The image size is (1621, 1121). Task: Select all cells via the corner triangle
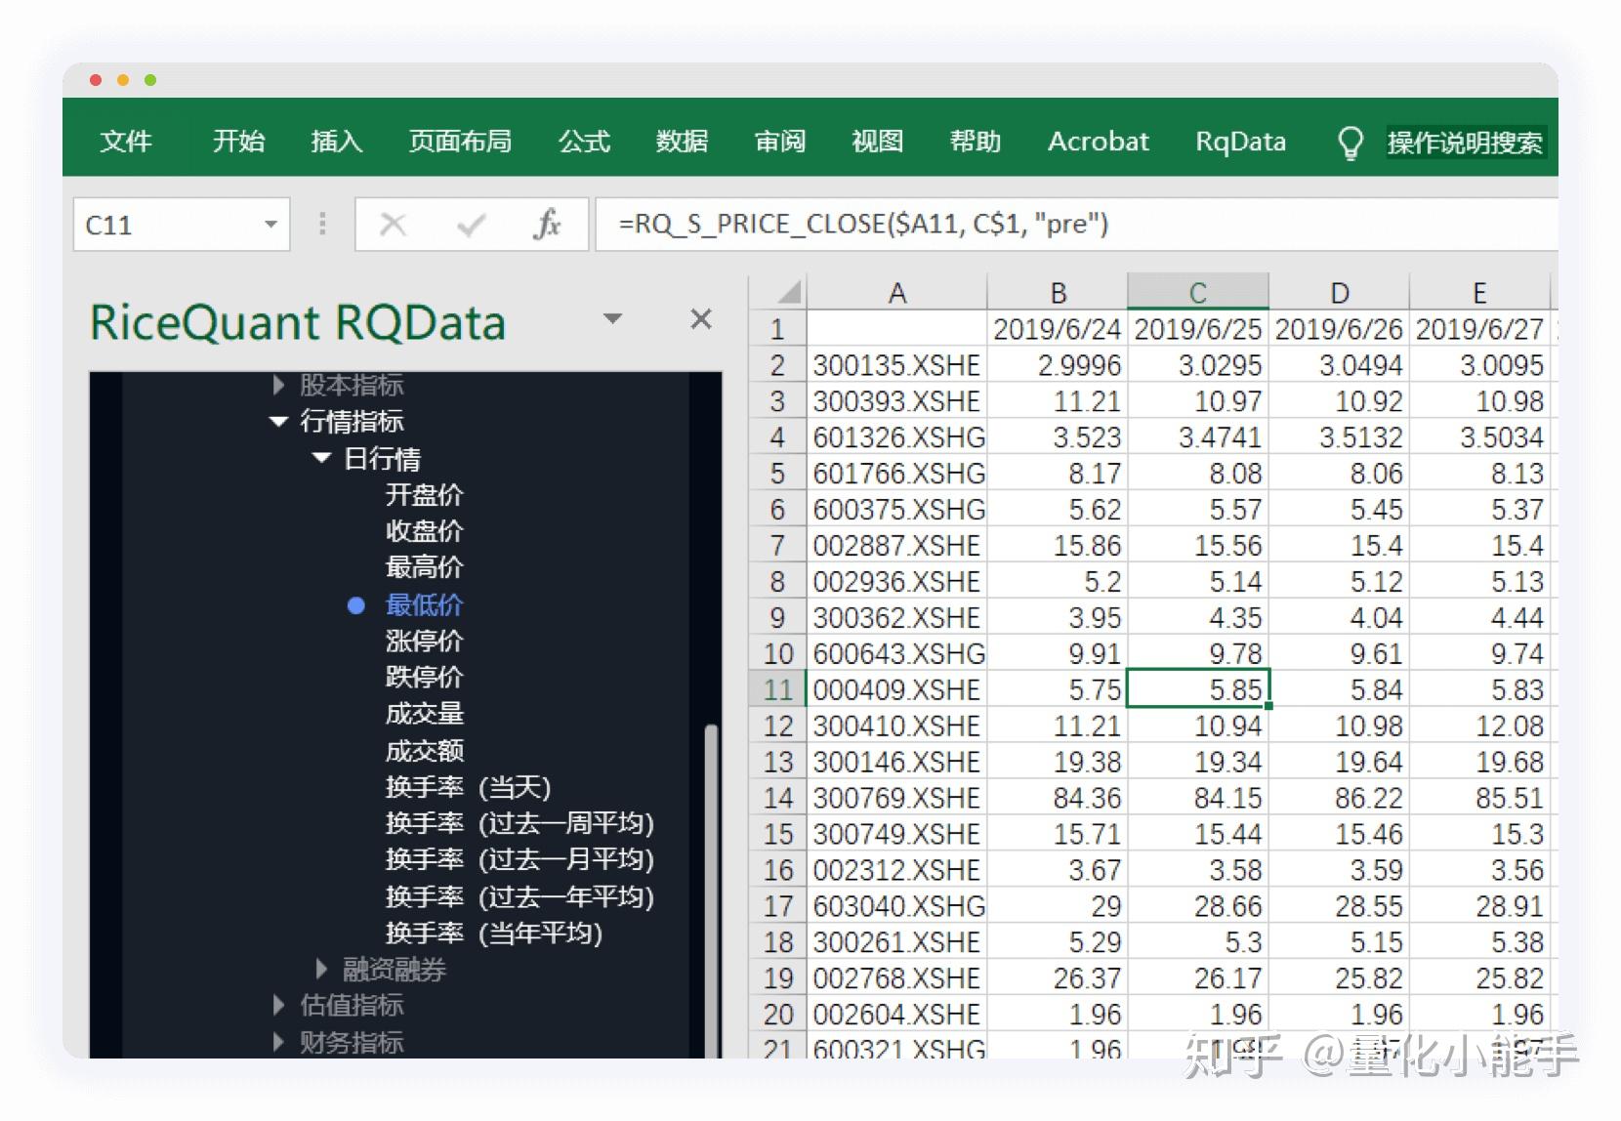(788, 291)
